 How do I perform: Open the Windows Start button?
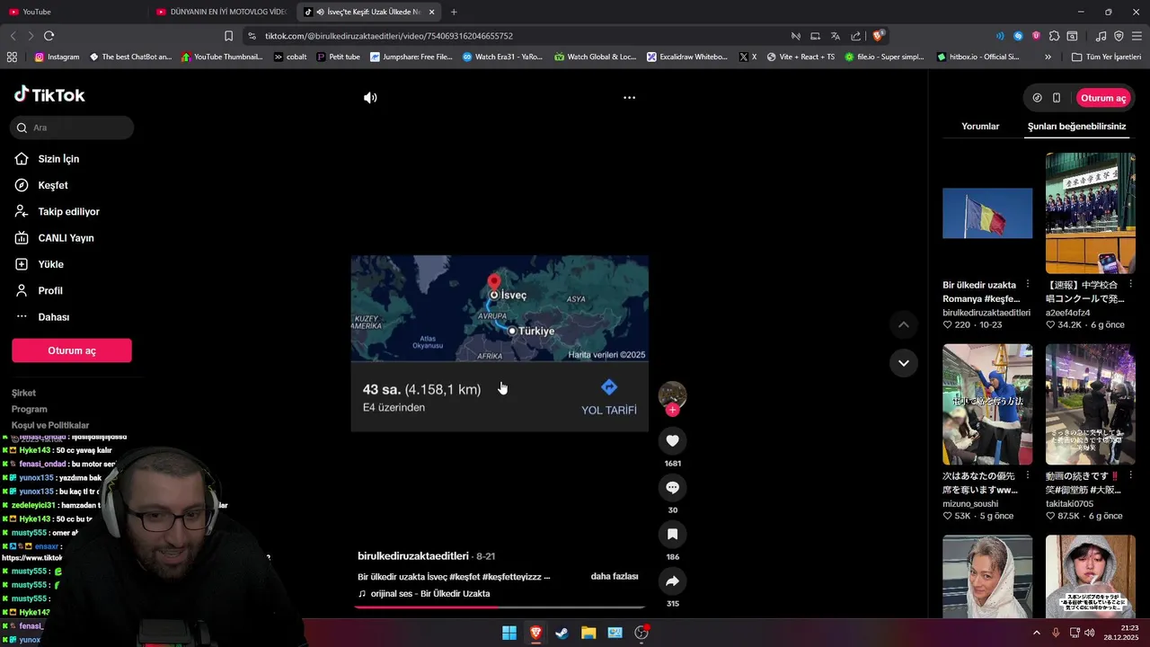(509, 633)
